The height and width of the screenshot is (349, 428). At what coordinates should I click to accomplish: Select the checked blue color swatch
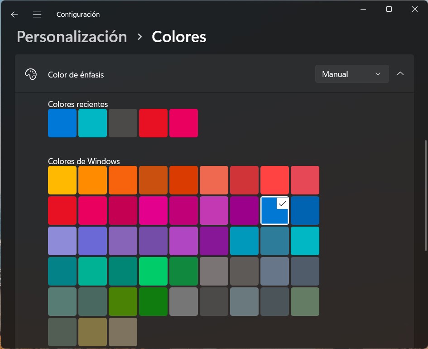[x=274, y=210]
